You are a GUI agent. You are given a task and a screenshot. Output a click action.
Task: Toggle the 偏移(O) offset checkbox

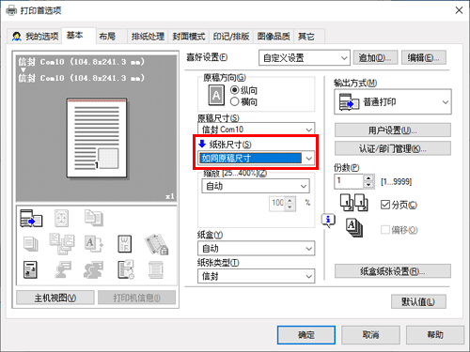click(x=385, y=230)
